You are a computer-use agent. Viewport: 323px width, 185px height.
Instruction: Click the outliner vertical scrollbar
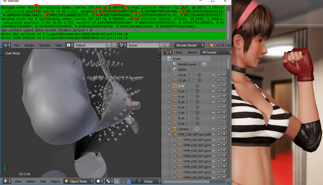228,63
